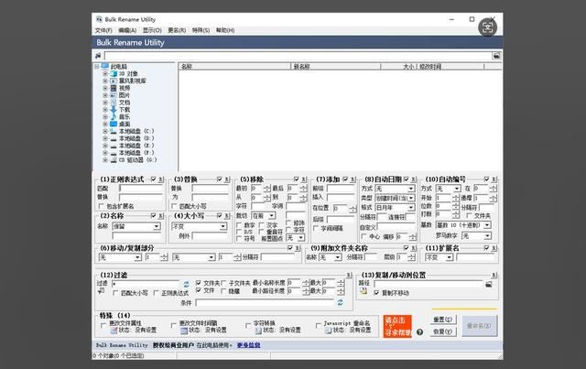Image resolution: width=586 pixels, height=369 pixels.
Task: Toggle the 复制不移动 checkbox
Action: coord(377,293)
